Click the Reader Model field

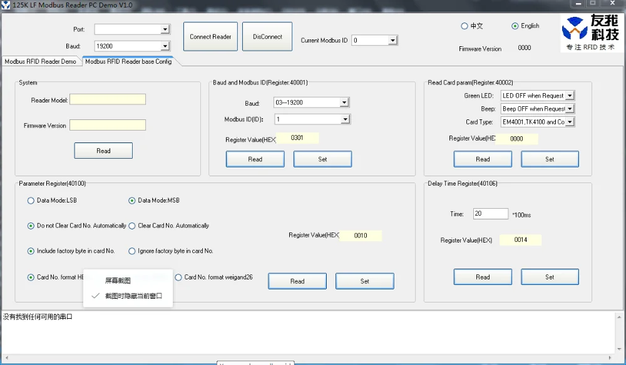108,99
